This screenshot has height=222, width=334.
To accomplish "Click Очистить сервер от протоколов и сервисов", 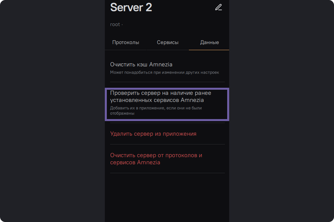I will pyautogui.click(x=156, y=159).
